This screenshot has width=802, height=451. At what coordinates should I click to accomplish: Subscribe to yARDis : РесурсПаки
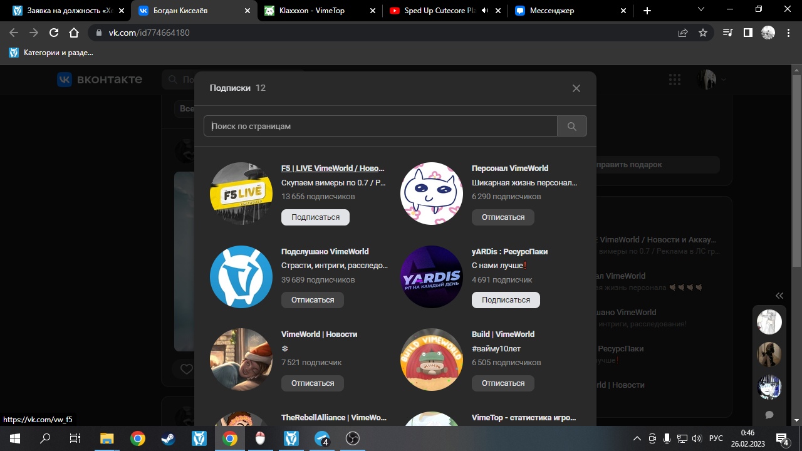(x=505, y=300)
